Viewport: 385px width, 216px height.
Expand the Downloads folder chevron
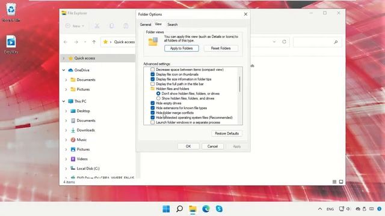(66, 130)
